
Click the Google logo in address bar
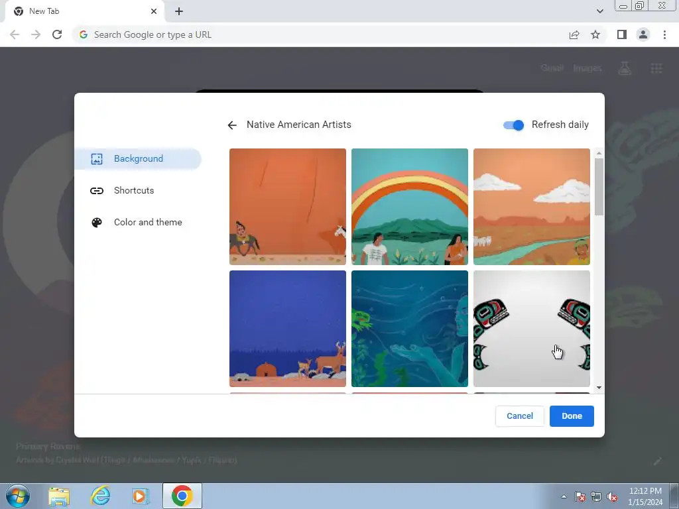[x=84, y=34]
